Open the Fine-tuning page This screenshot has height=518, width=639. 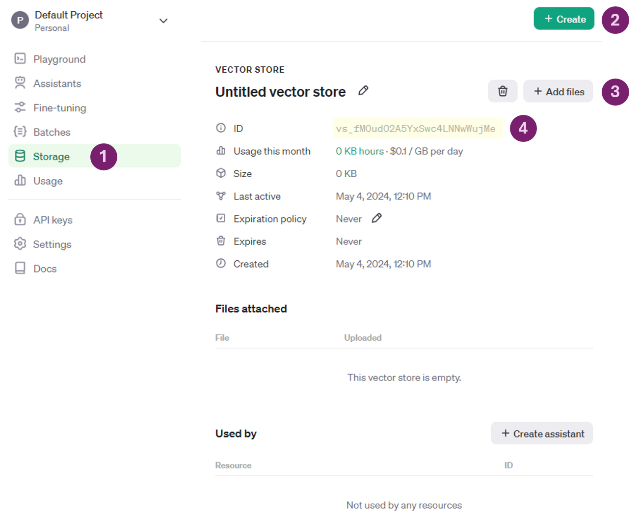[59, 108]
